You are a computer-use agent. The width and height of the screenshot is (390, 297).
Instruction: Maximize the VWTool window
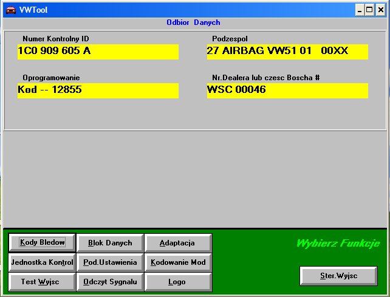[x=369, y=10]
